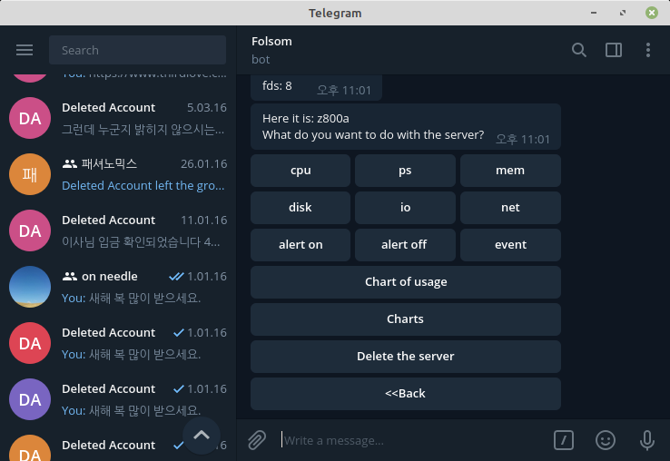The height and width of the screenshot is (461, 670).
Task: Open the hamburger main menu
Action: [25, 50]
